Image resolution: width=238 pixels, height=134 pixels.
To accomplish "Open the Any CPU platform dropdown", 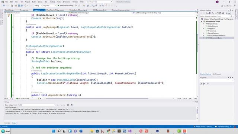I will pos(49,6).
